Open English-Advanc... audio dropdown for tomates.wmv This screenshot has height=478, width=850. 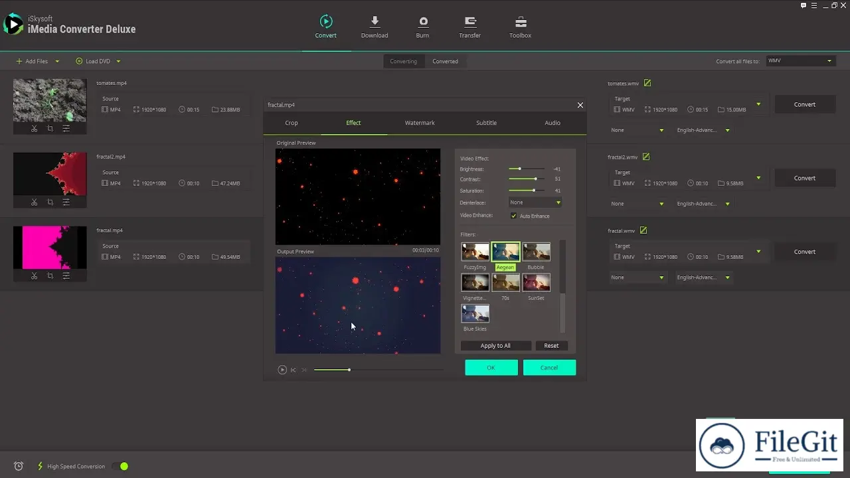coord(703,130)
